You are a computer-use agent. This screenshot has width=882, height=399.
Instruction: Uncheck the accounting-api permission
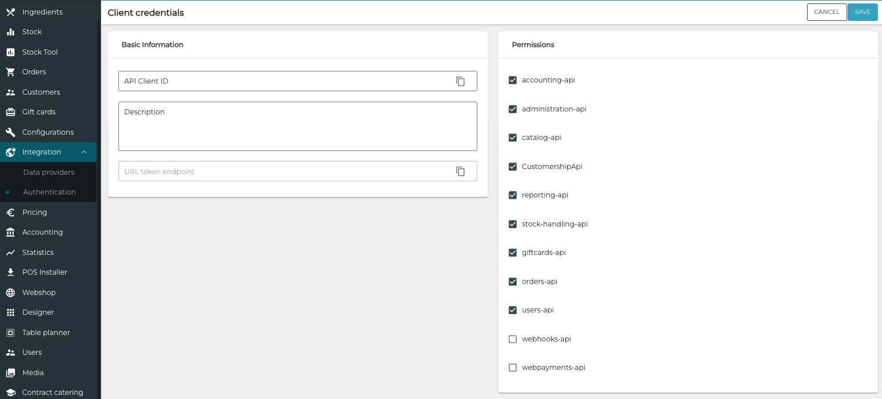point(513,80)
